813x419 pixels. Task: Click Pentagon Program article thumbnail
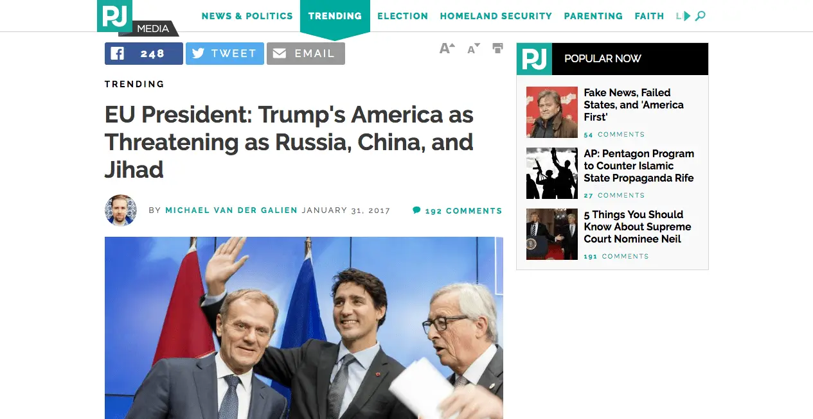pos(552,173)
